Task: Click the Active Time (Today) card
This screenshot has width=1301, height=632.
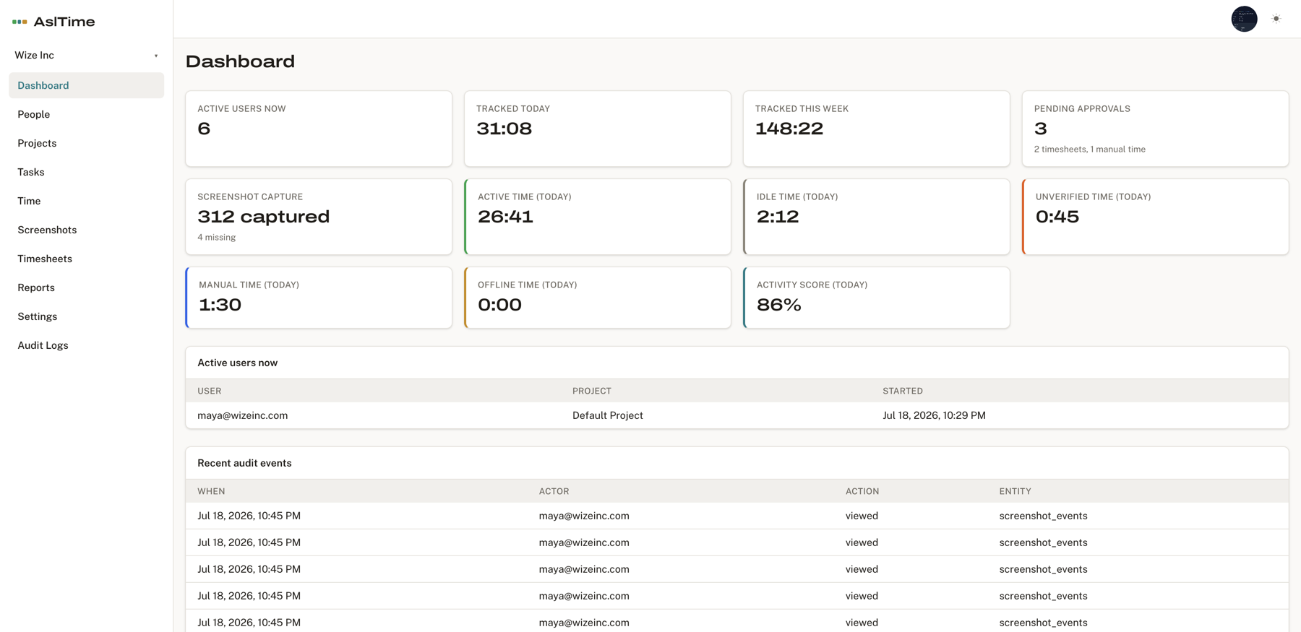Action: coord(598,217)
